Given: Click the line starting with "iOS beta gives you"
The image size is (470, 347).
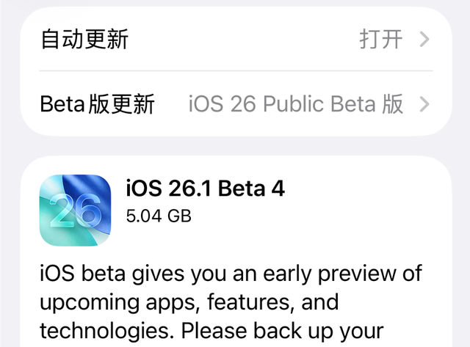Looking at the screenshot, I should pos(231,274).
